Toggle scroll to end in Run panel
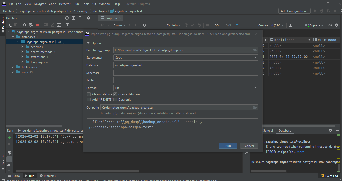The image size is (342, 181). click(x=9, y=159)
